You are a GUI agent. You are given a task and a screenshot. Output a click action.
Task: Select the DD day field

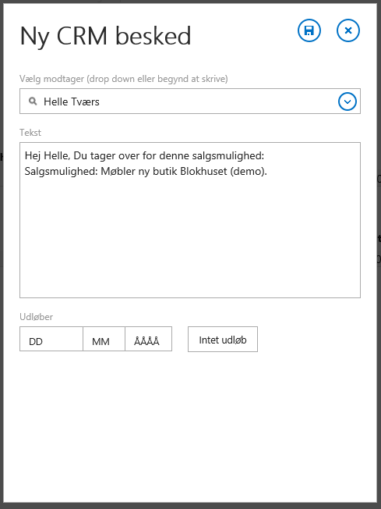51,339
